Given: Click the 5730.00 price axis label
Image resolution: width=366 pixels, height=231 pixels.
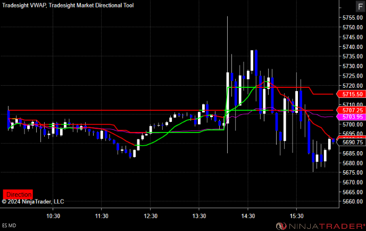Looking at the screenshot, I should pos(353,66).
